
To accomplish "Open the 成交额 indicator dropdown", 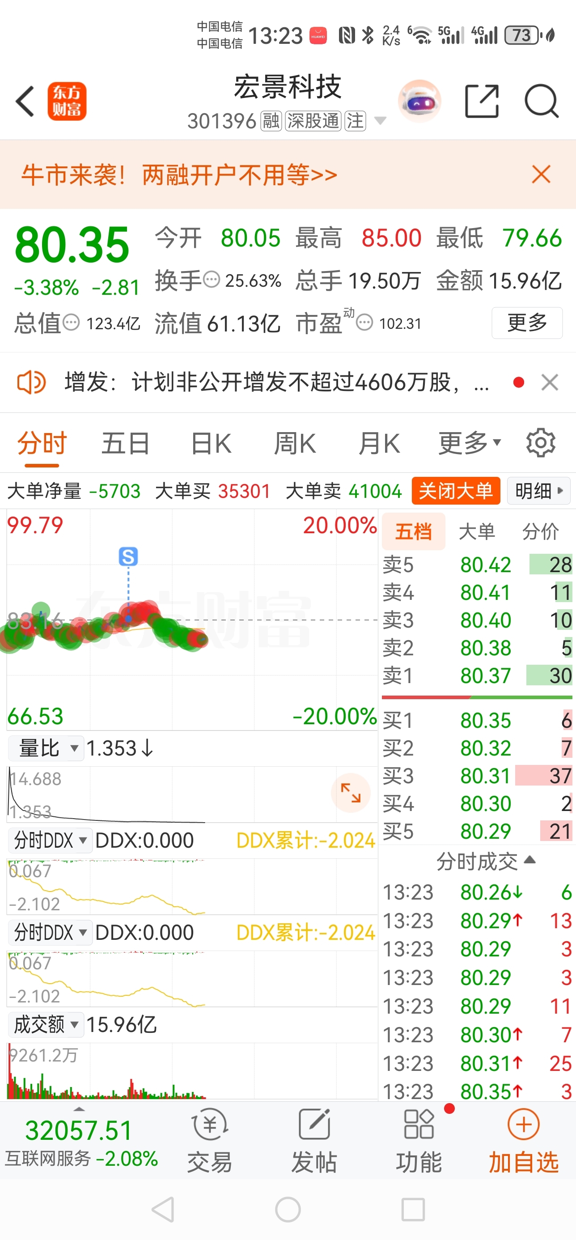I will click(x=46, y=1024).
